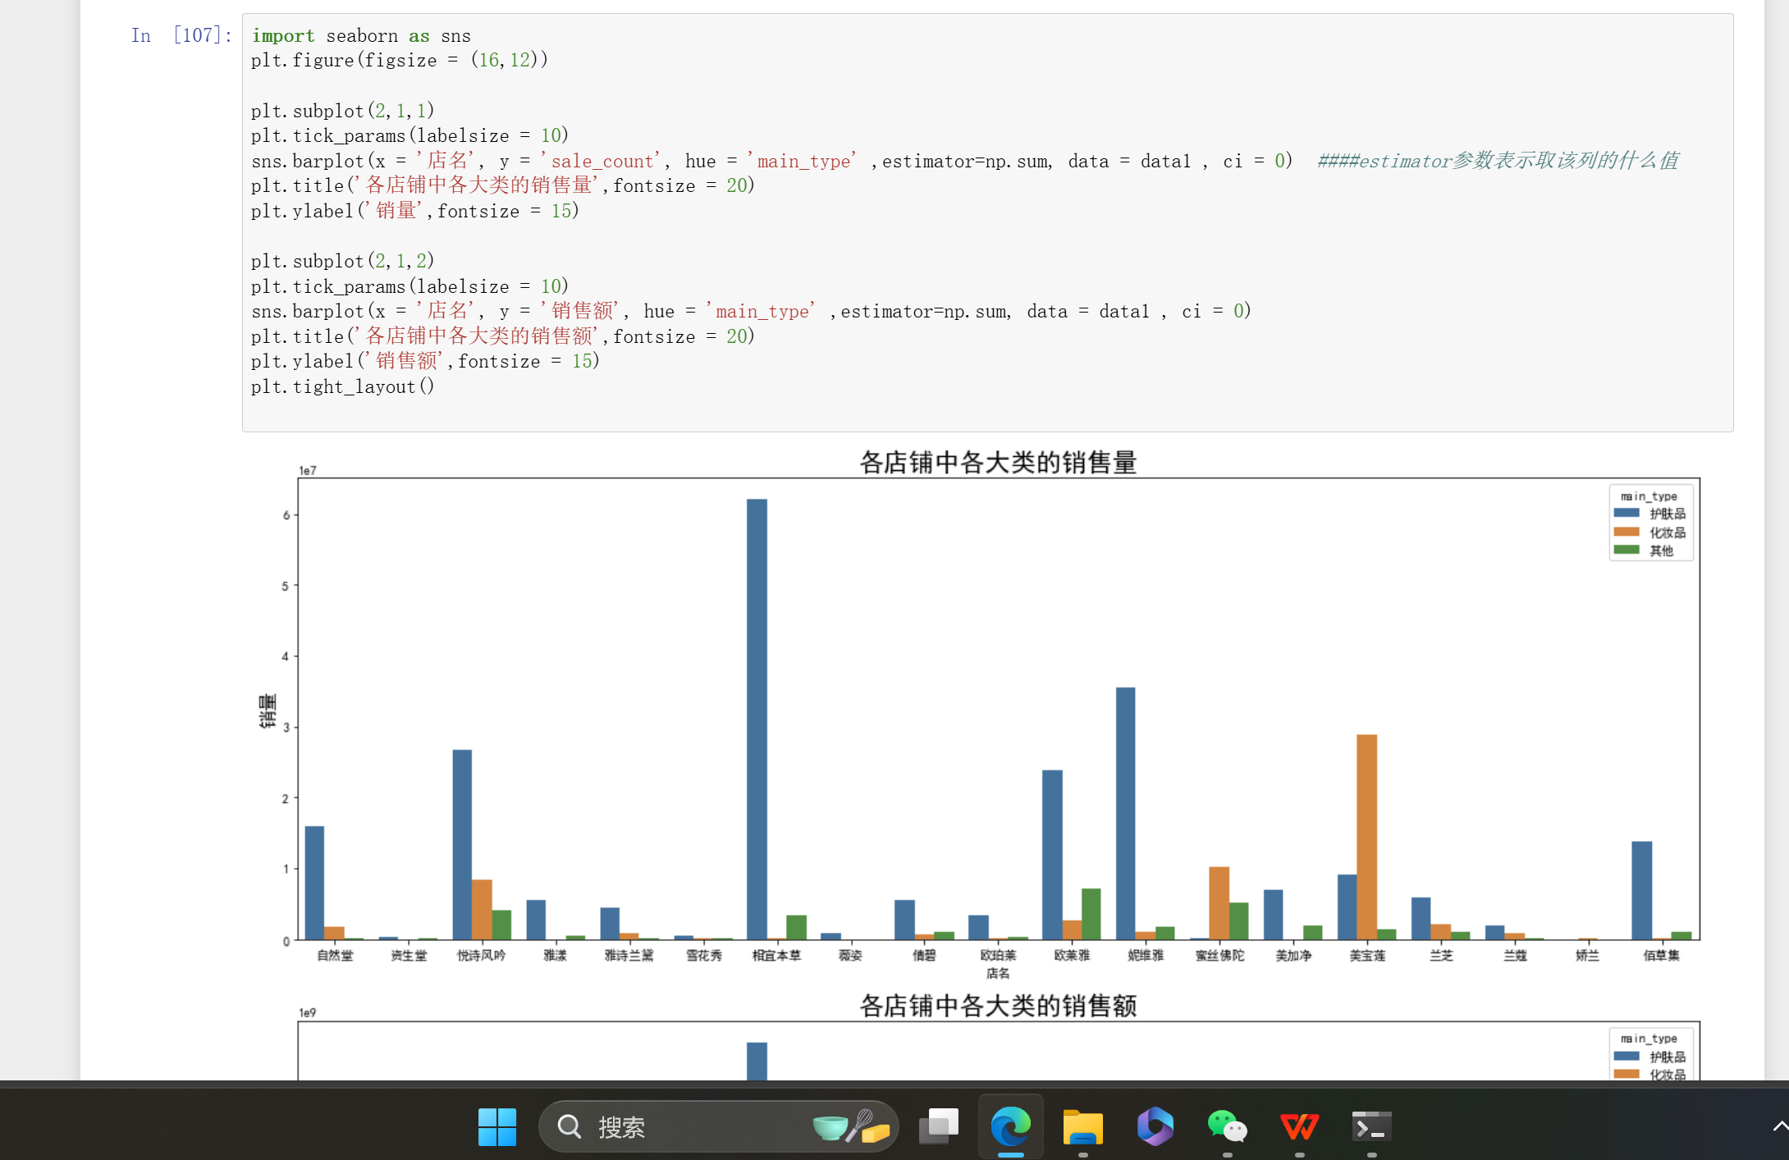Open WPS Office from the taskbar
Viewport: 1789px width, 1160px height.
click(x=1299, y=1127)
